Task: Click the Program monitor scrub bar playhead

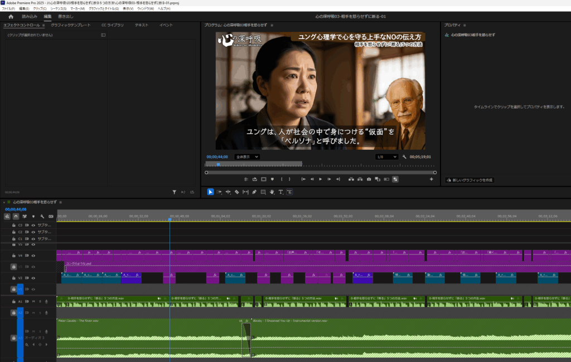Action: [217, 164]
